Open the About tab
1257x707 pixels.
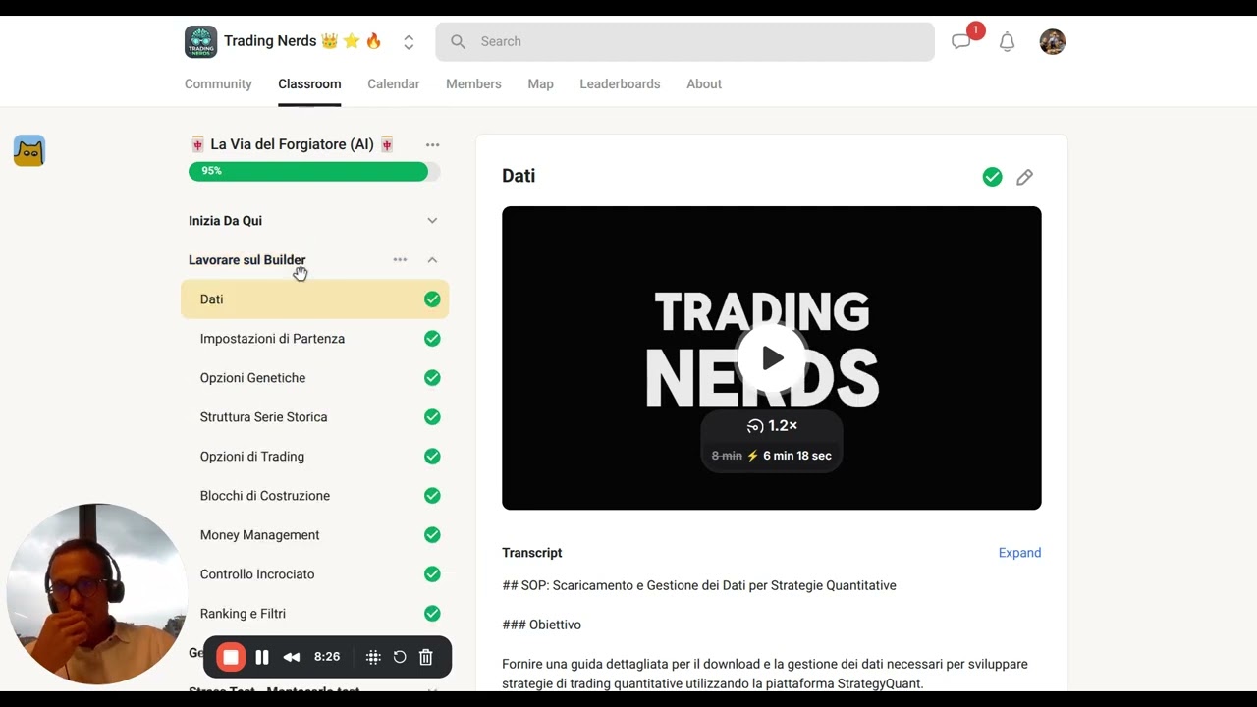coord(704,84)
